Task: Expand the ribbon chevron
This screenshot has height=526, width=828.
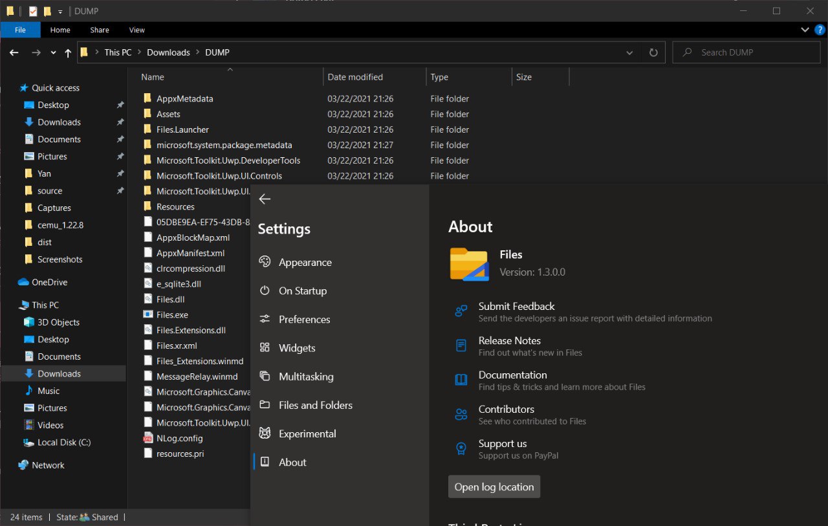Action: 805,30
